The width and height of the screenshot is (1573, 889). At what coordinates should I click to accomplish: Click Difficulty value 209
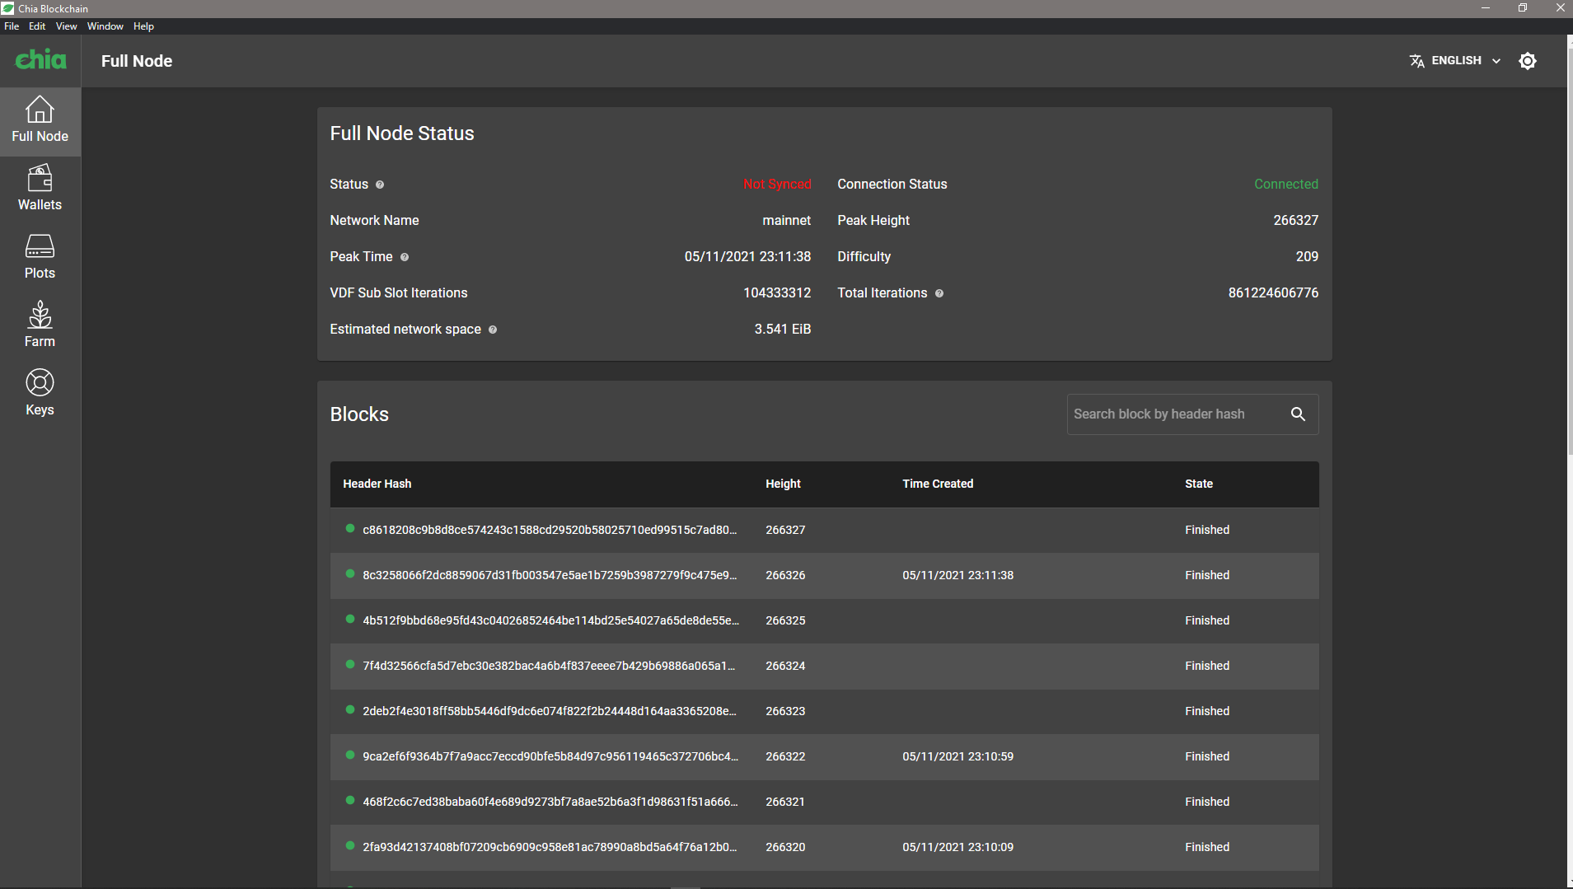point(1307,257)
